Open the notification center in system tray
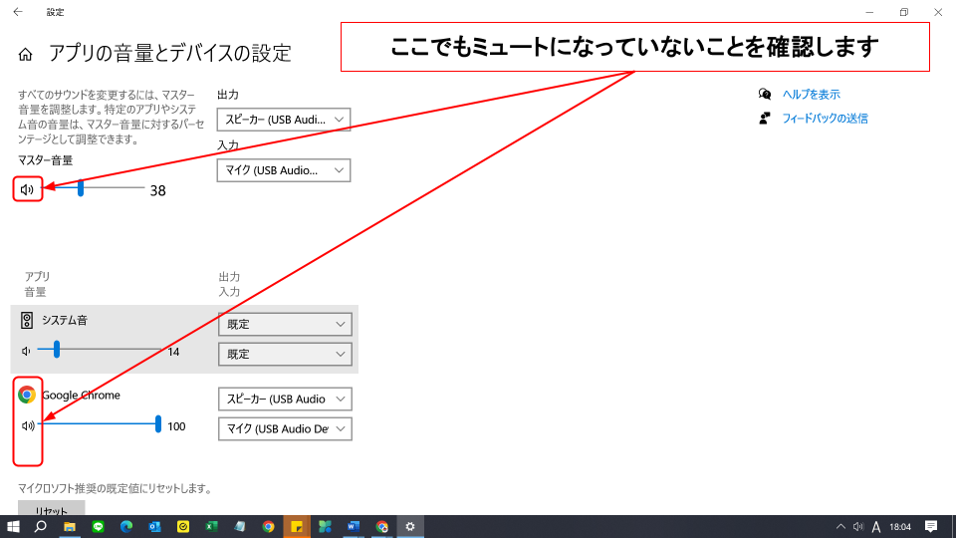The width and height of the screenshot is (956, 538). [x=931, y=526]
